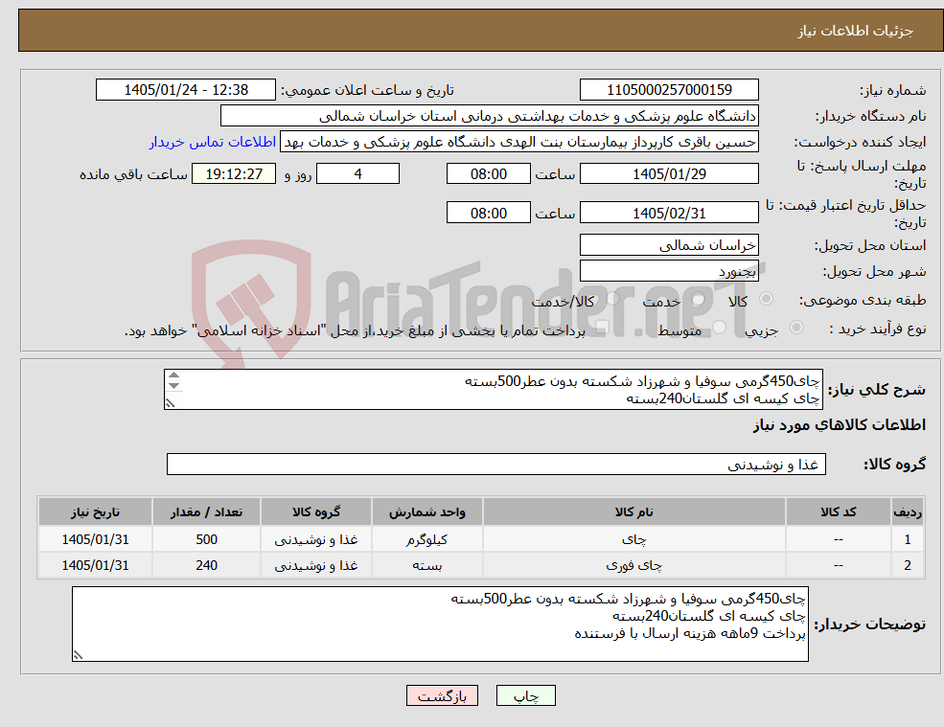The image size is (944, 727).
Task: Click the quantity cell 240
Action: tap(206, 565)
